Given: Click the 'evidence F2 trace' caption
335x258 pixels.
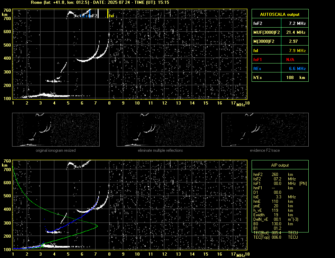Looking at the screenshot, I should pyautogui.click(x=265, y=150).
